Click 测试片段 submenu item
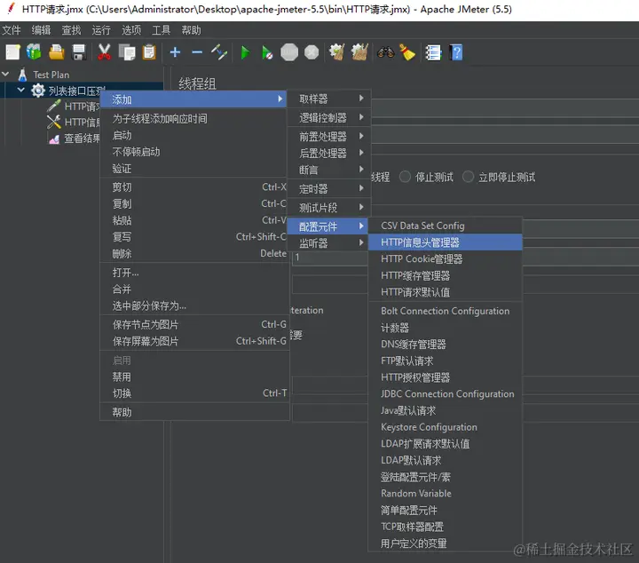 pyautogui.click(x=329, y=208)
